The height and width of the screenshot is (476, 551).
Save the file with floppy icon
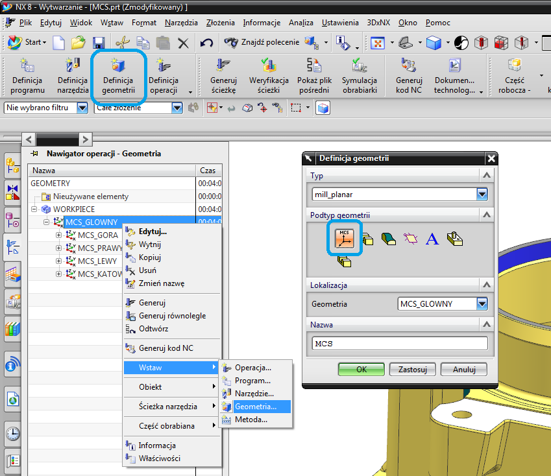(x=99, y=43)
